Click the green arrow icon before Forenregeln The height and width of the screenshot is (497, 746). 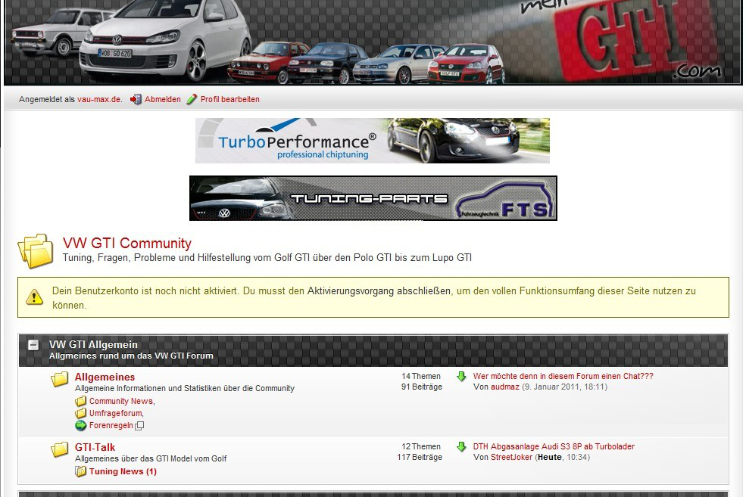coord(81,425)
